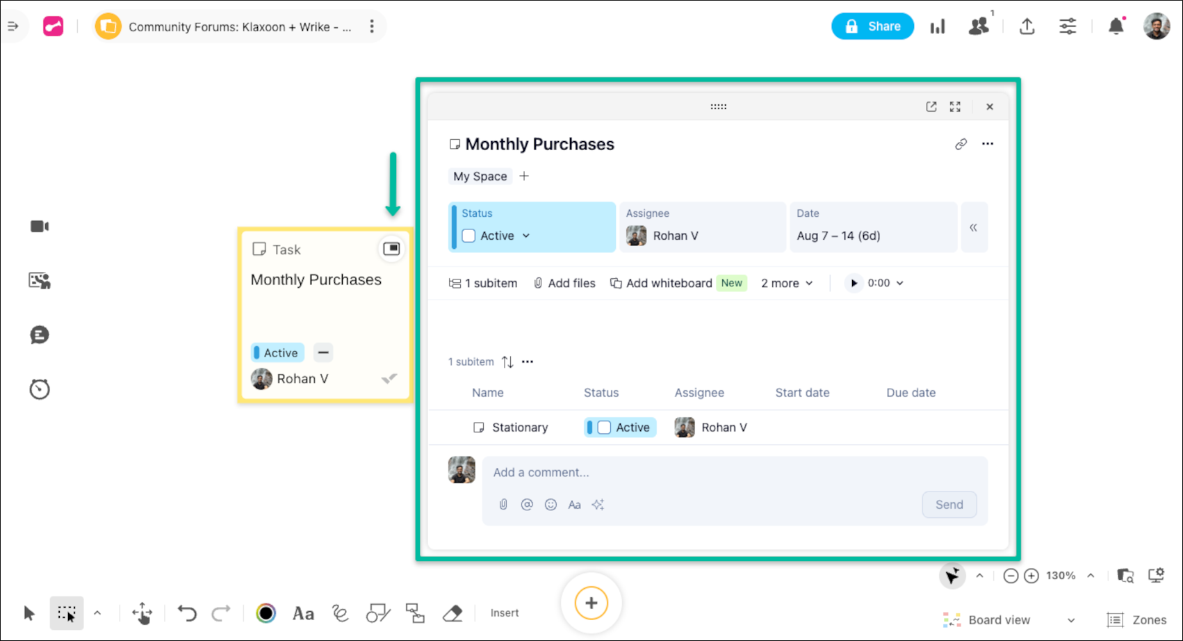Click the blue Share button
The image size is (1183, 641).
pos(872,26)
